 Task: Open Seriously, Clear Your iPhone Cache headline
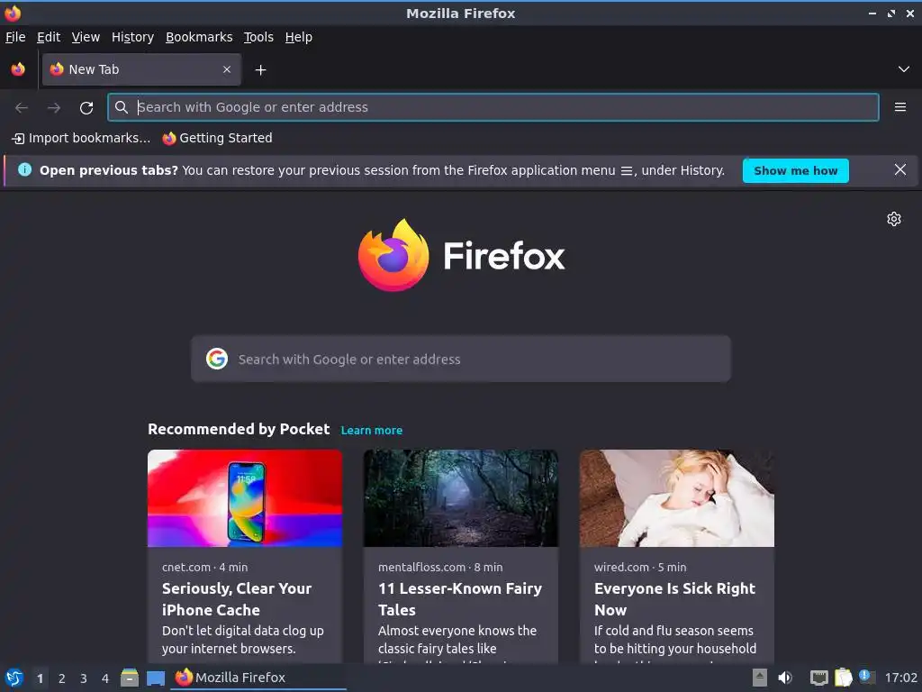coord(237,599)
